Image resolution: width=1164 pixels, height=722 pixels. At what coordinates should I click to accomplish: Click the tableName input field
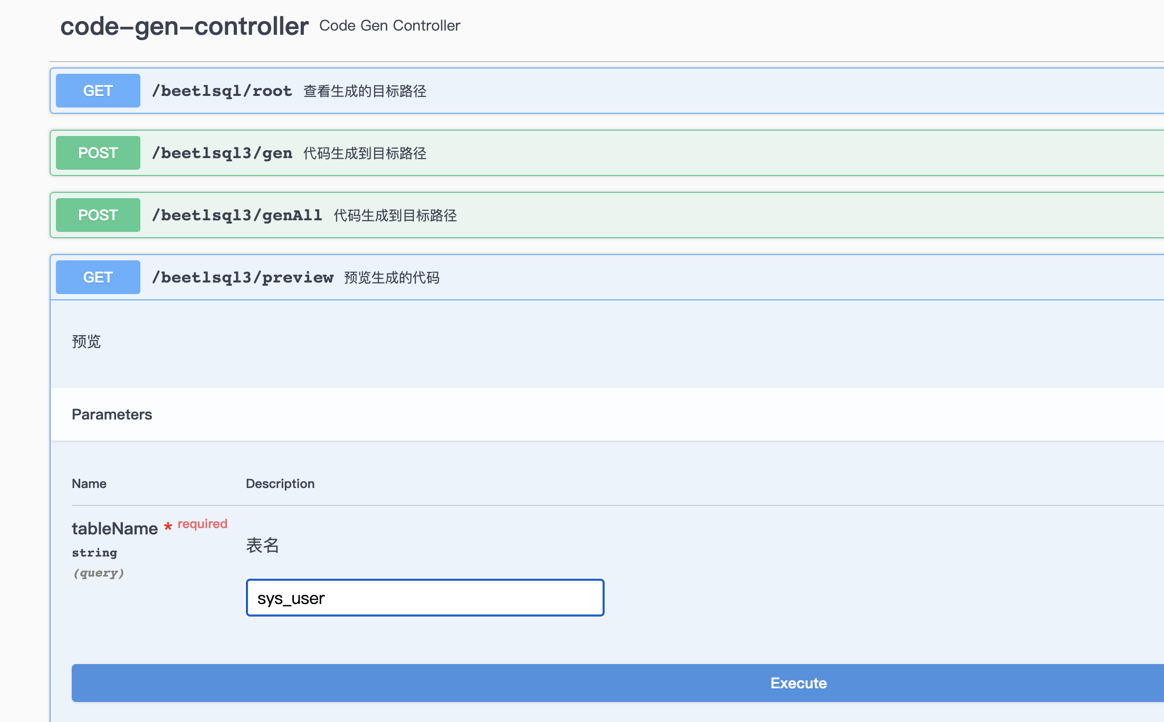(425, 598)
